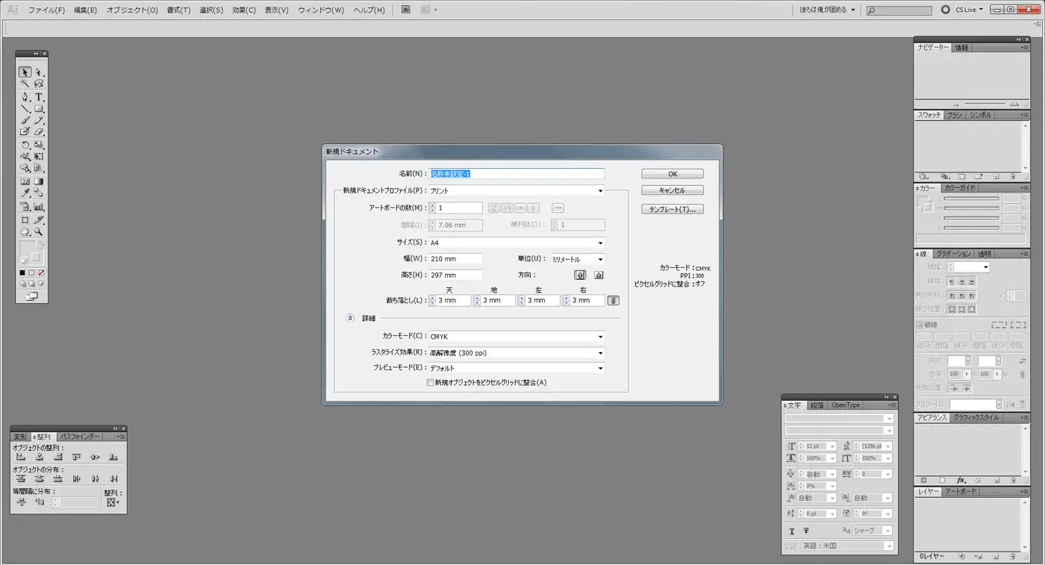Image resolution: width=1045 pixels, height=565 pixels.
Task: Select landscape orientation icon in dialog
Action: [598, 275]
